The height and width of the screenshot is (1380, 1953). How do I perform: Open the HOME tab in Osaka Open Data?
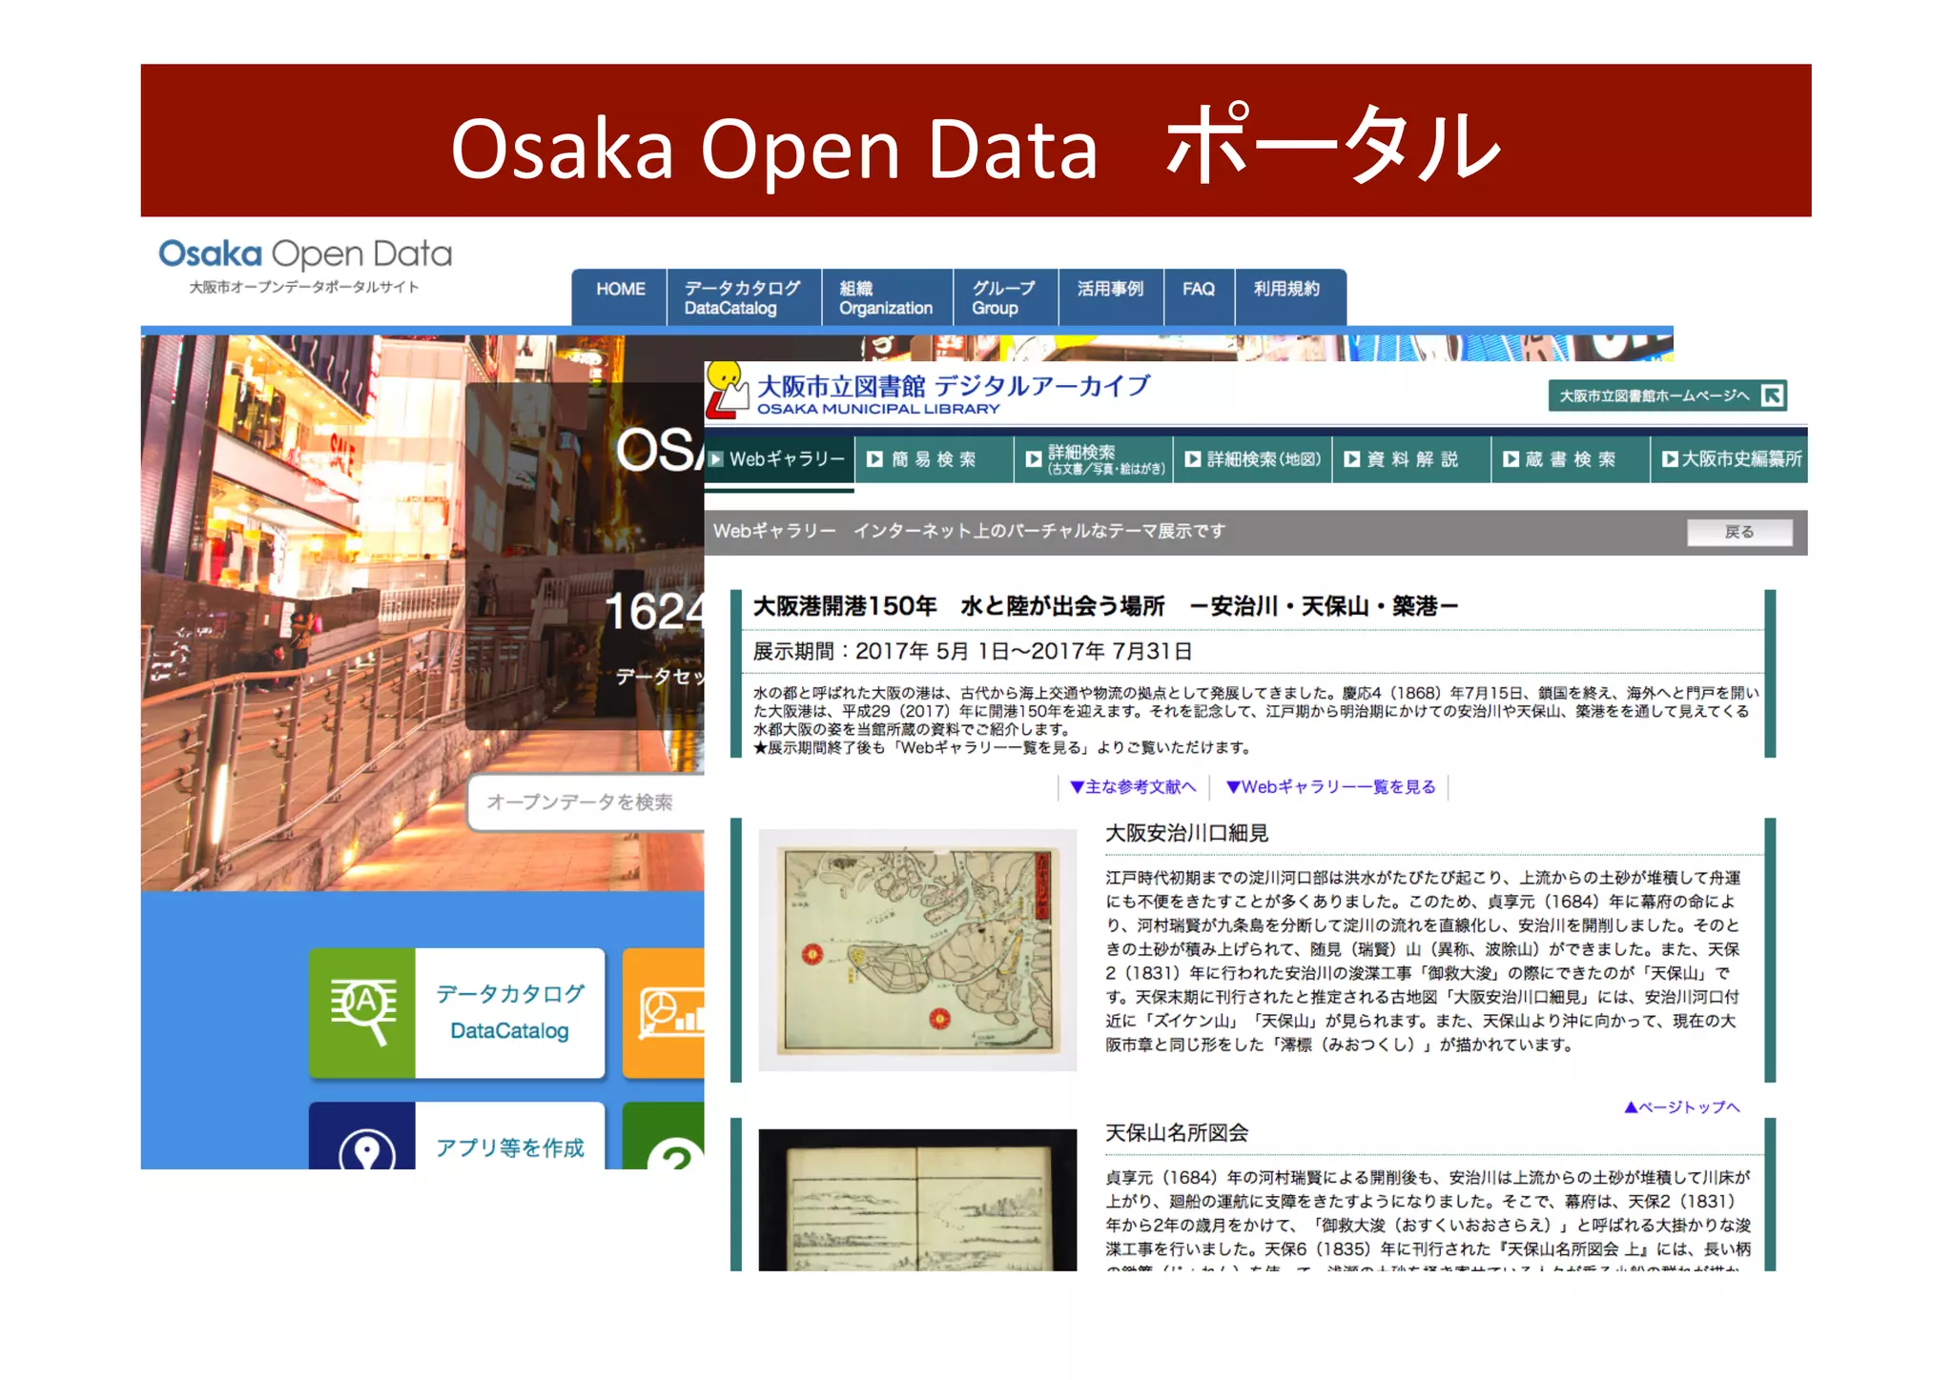pyautogui.click(x=620, y=297)
